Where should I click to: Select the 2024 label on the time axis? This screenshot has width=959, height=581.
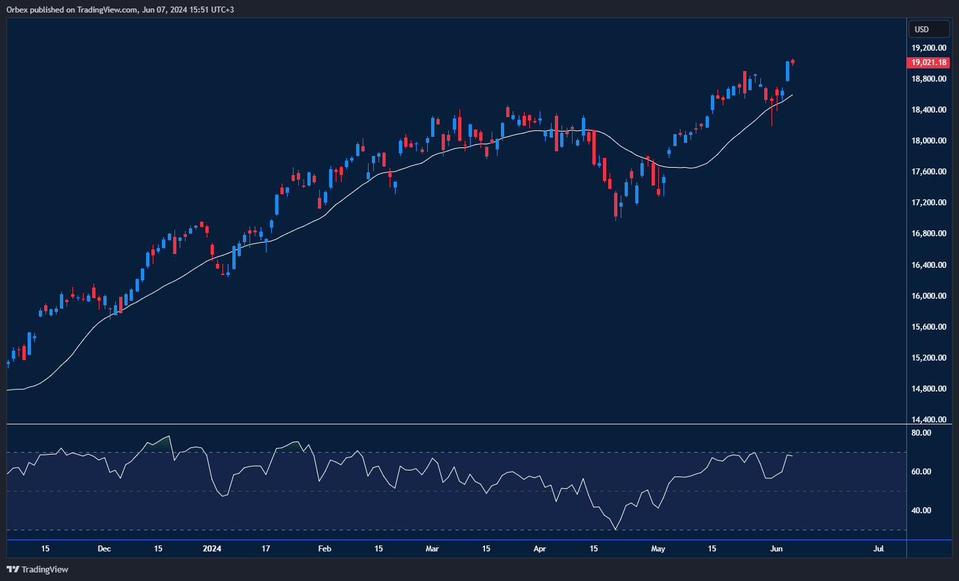point(212,549)
